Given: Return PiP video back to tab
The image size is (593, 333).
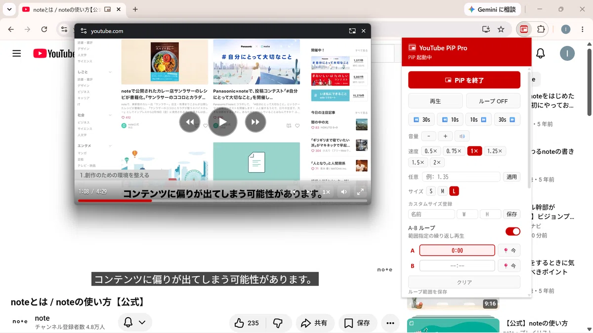Looking at the screenshot, I should click(x=352, y=31).
